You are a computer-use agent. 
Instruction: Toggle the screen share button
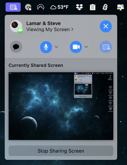(x=106, y=47)
